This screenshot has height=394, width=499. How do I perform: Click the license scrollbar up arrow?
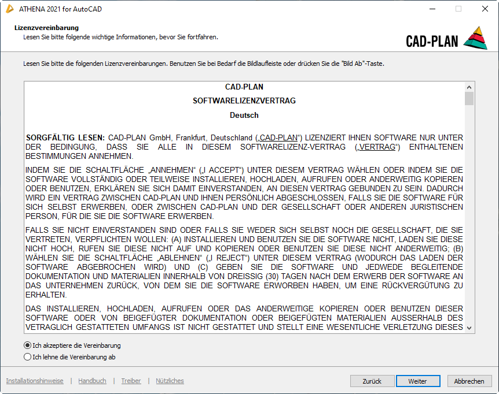469,87
